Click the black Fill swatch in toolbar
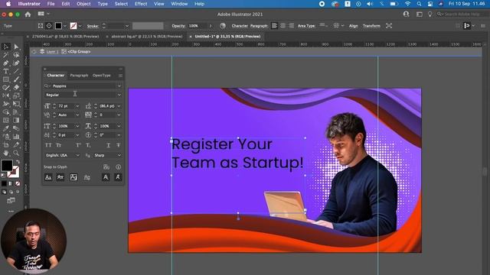490x275 pixels. tap(7, 166)
